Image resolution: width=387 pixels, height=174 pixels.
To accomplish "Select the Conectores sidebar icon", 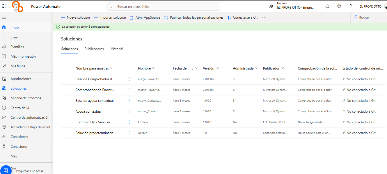I will 4,146.
